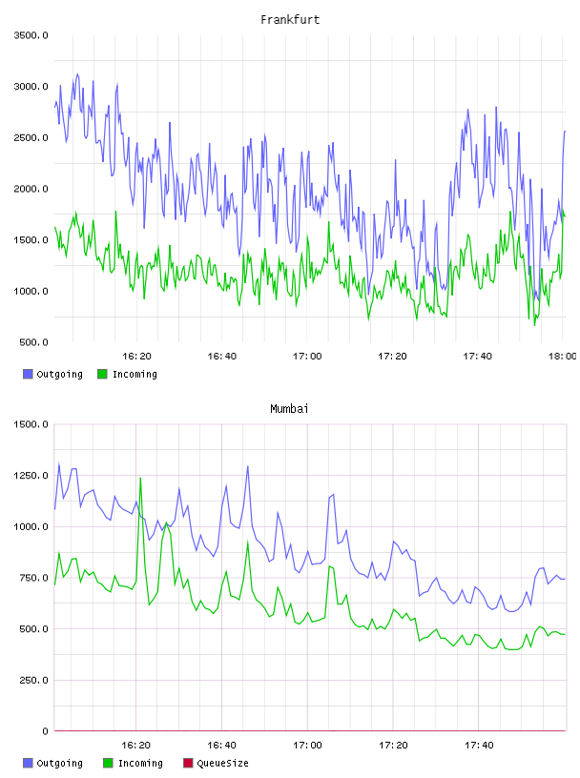Click the 1500.0 y-axis label on Frankfurt chart
This screenshot has width=580, height=778.
tap(31, 239)
